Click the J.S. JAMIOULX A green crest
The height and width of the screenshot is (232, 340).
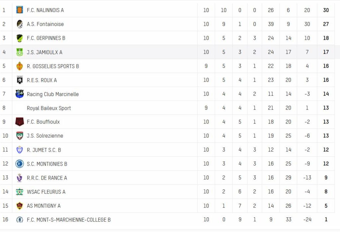click(20, 52)
